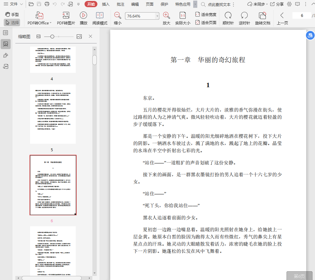Click the thumbnail panel horizontal scrollbar
Viewport: 315px width, 280px height.
[52, 278]
